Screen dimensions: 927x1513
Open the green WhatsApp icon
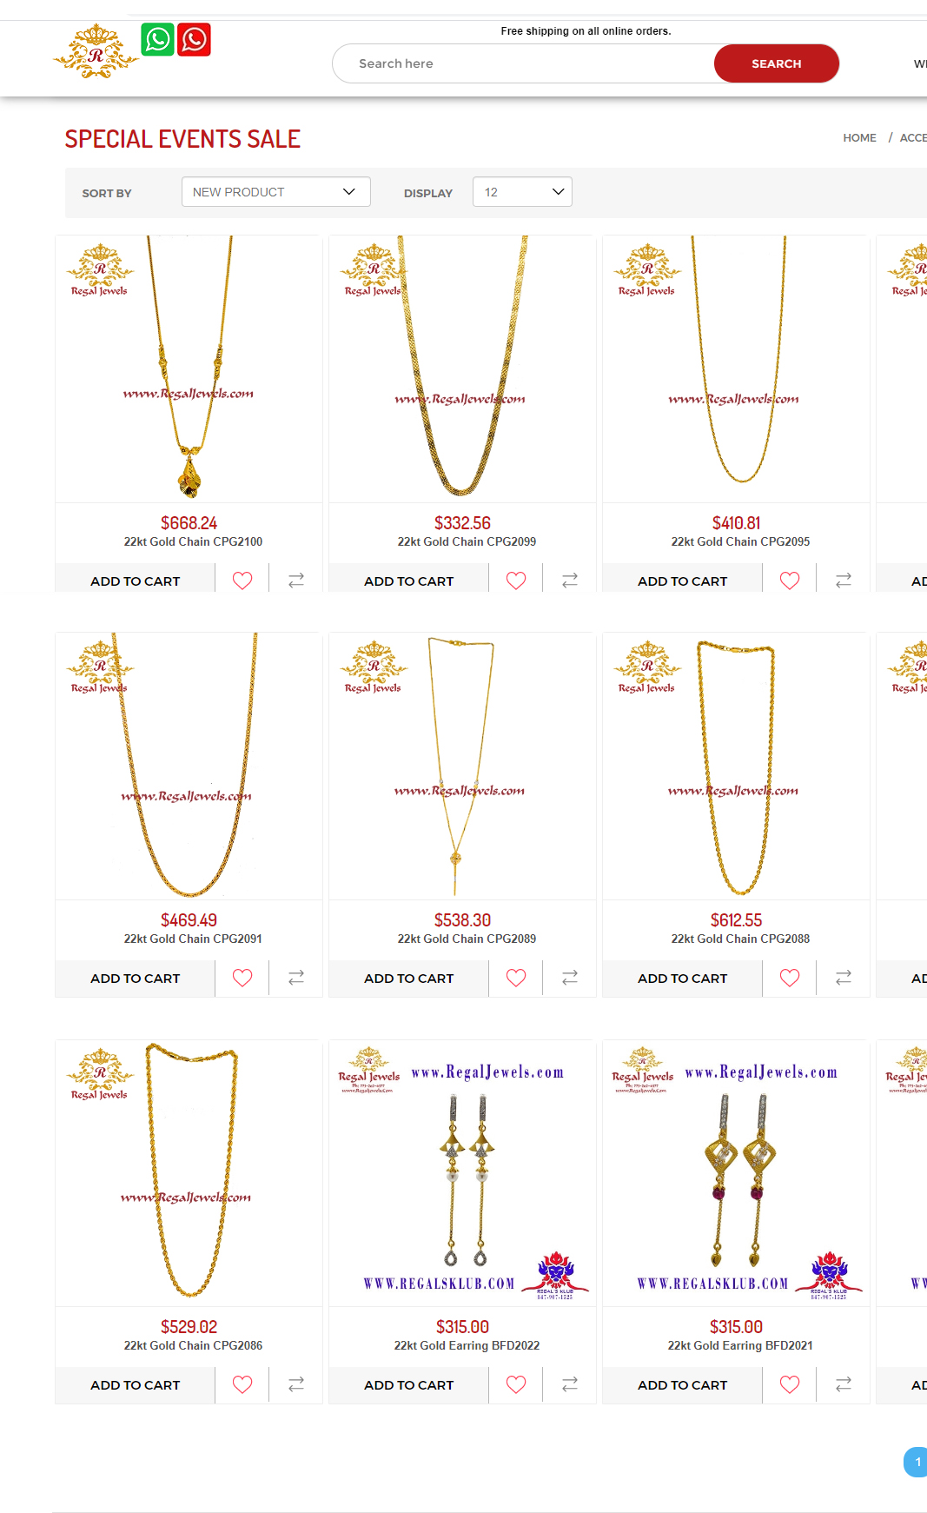pyautogui.click(x=157, y=40)
